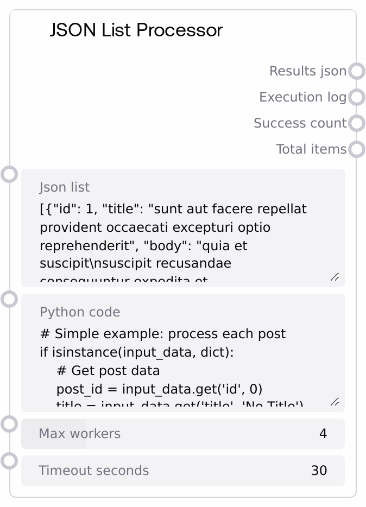366x507 pixels.
Task: Focus the Timeout seconds number field
Action: [182, 471]
